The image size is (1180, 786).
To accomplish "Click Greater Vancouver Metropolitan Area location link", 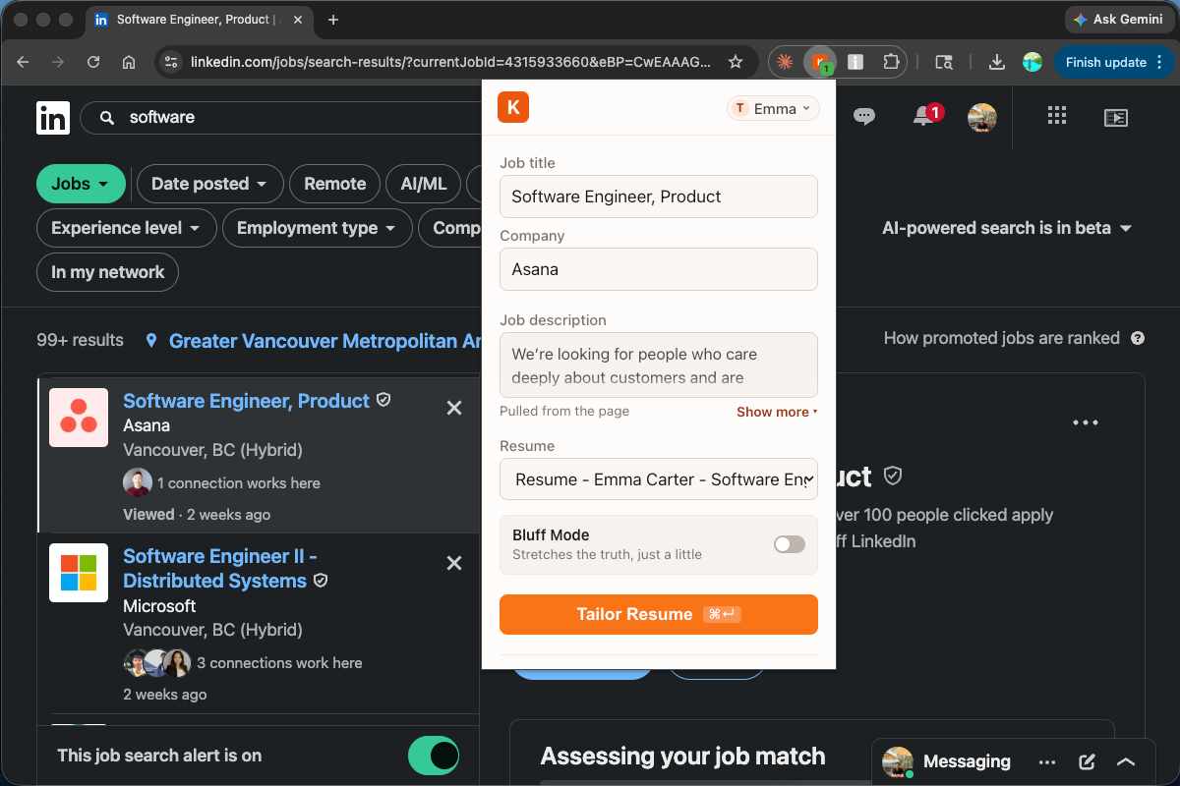I will pyautogui.click(x=324, y=341).
